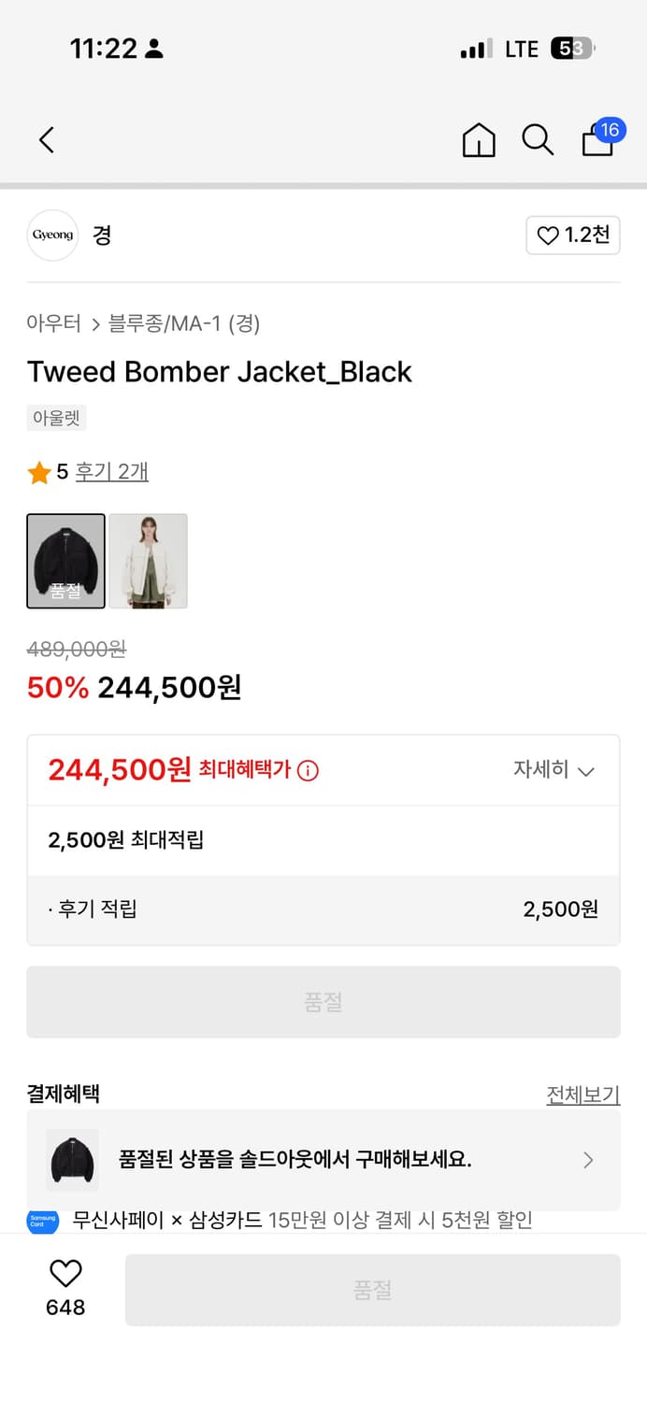The height and width of the screenshot is (1402, 647).
Task: Open the sold-out purchase banner chevron
Action: 588,1160
